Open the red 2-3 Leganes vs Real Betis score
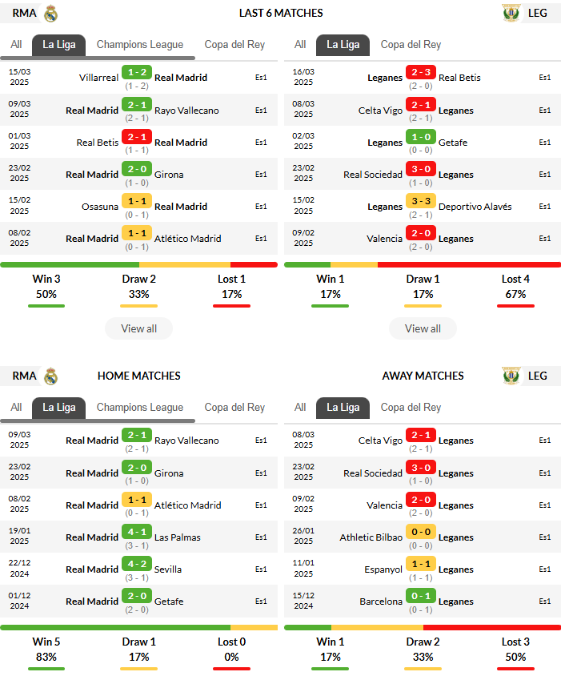 pyautogui.click(x=421, y=72)
